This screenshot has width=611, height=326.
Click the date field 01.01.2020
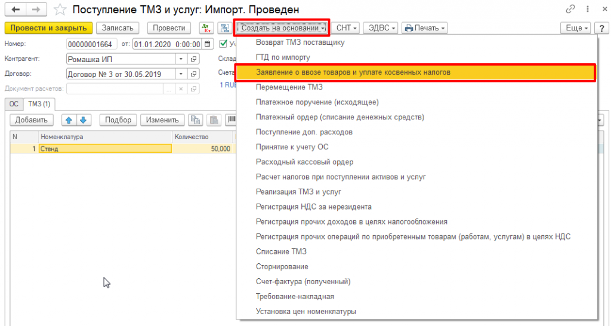coord(168,44)
